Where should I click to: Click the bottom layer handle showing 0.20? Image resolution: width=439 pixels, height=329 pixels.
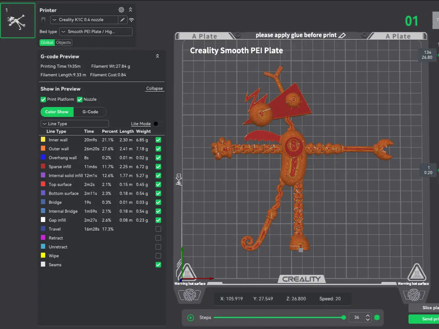pyautogui.click(x=428, y=170)
